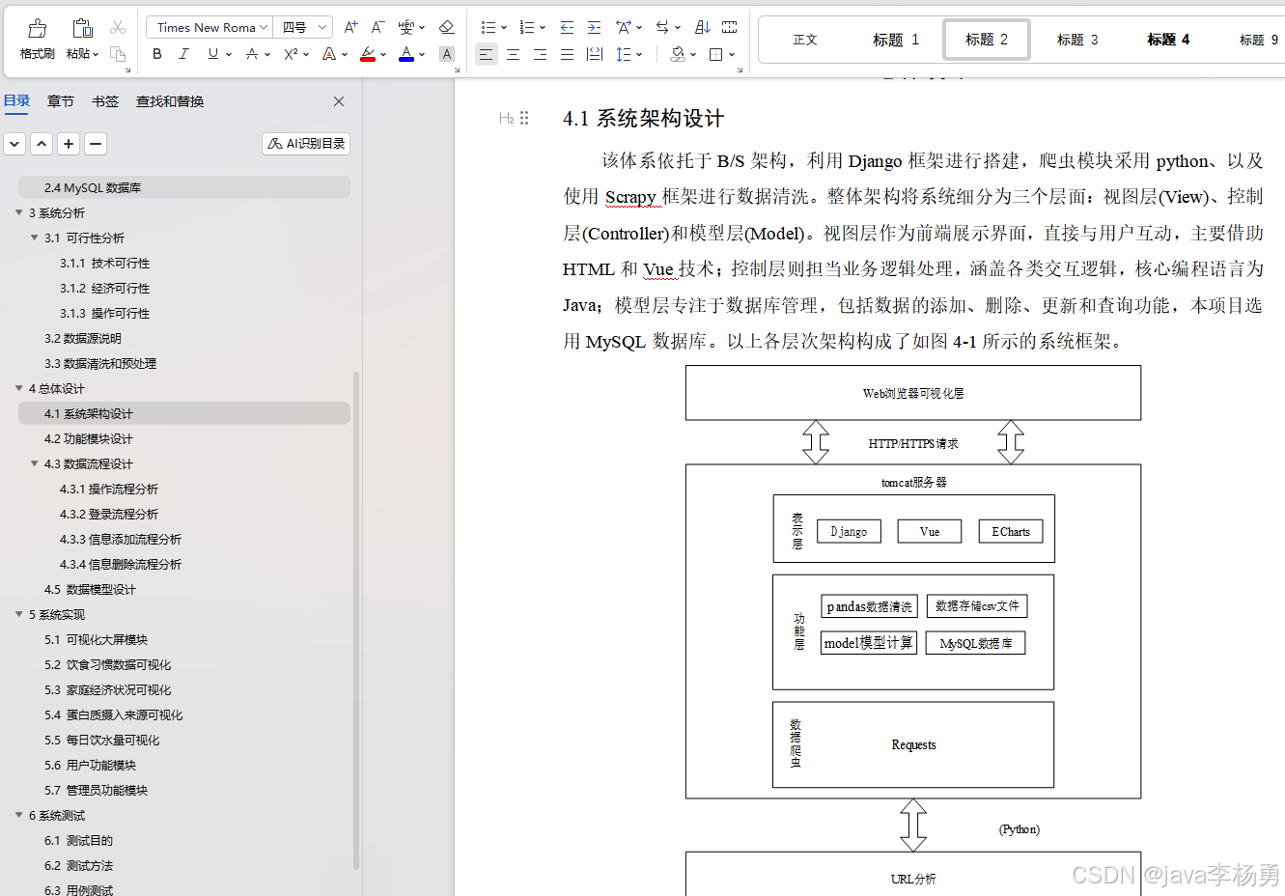Image resolution: width=1285 pixels, height=896 pixels.
Task: Click paragraph shading paint bucket icon
Action: 678,54
